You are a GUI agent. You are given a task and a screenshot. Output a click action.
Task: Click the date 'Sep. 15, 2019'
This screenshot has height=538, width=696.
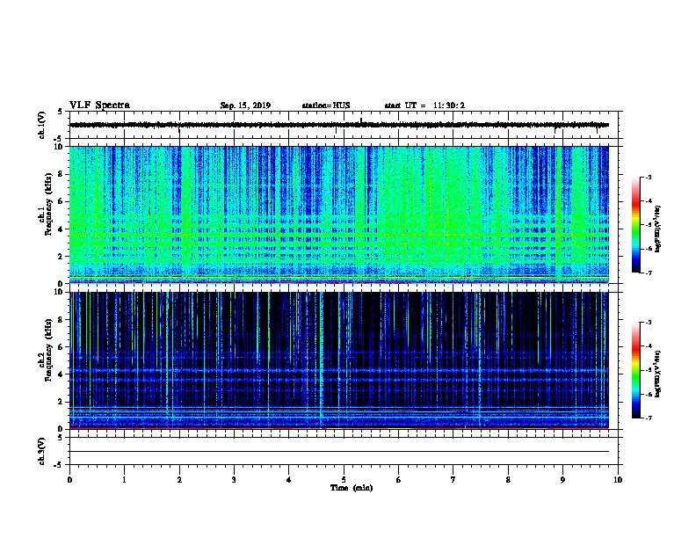245,105
